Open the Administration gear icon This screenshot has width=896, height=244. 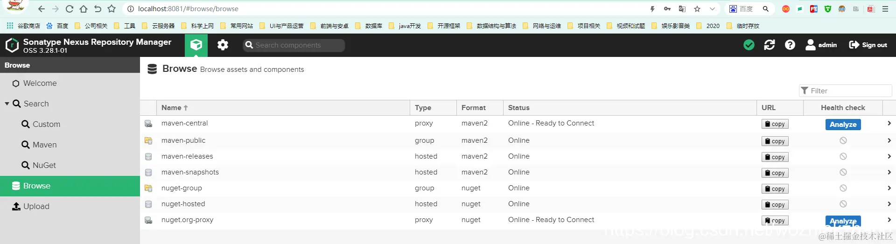point(223,45)
